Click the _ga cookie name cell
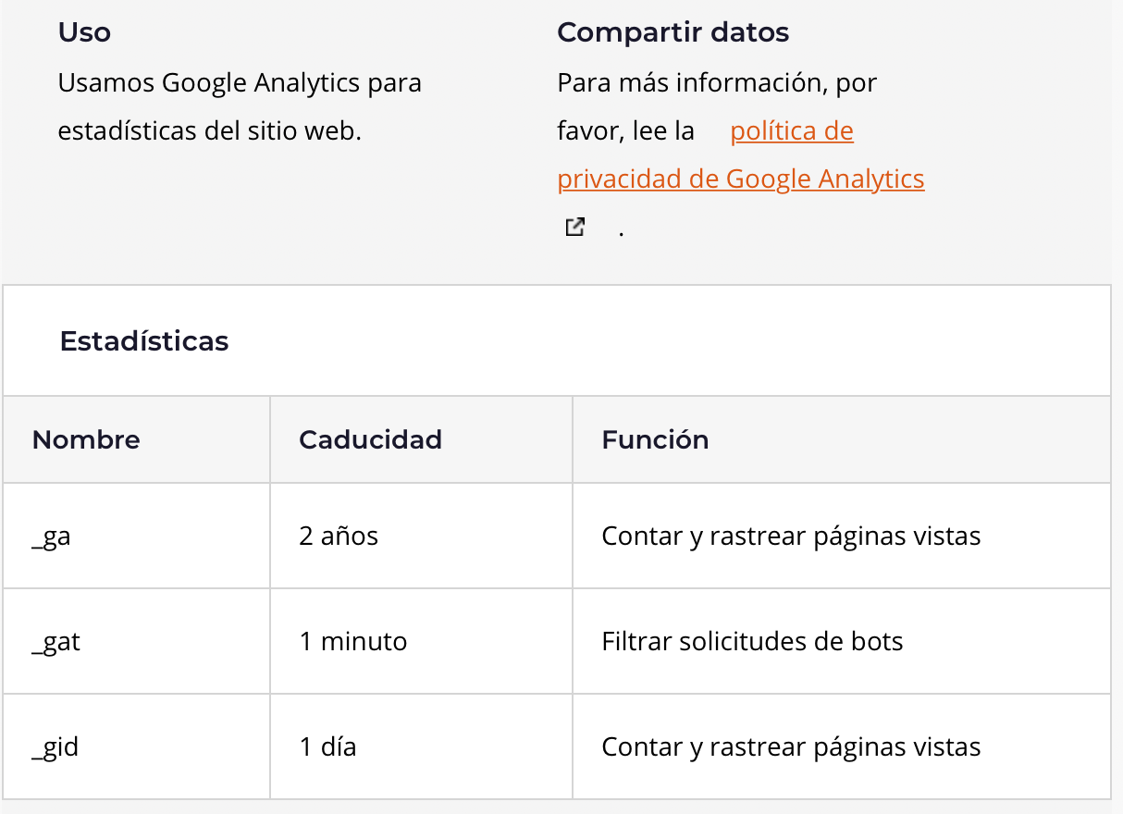 pos(51,536)
